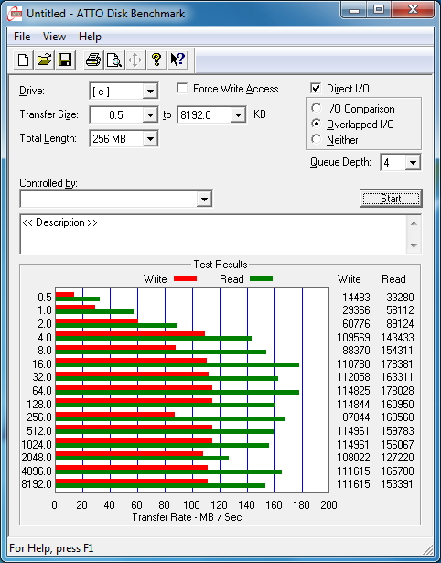
Task: Print the benchmark results
Action: (93, 60)
